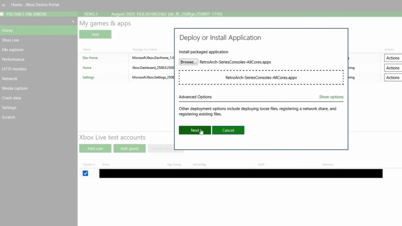402x226 pixels.
Task: Collapse the sidebar using the chevron
Action: click(x=73, y=22)
